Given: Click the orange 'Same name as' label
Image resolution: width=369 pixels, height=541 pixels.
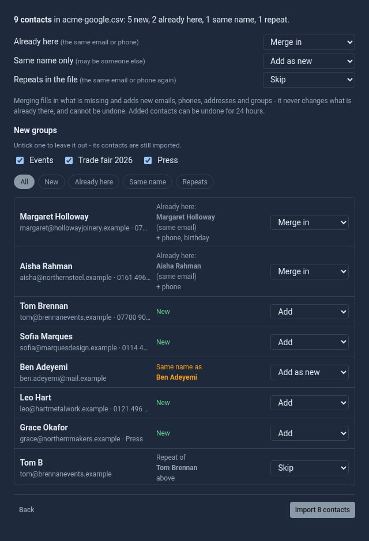Looking at the screenshot, I should pyautogui.click(x=179, y=367).
